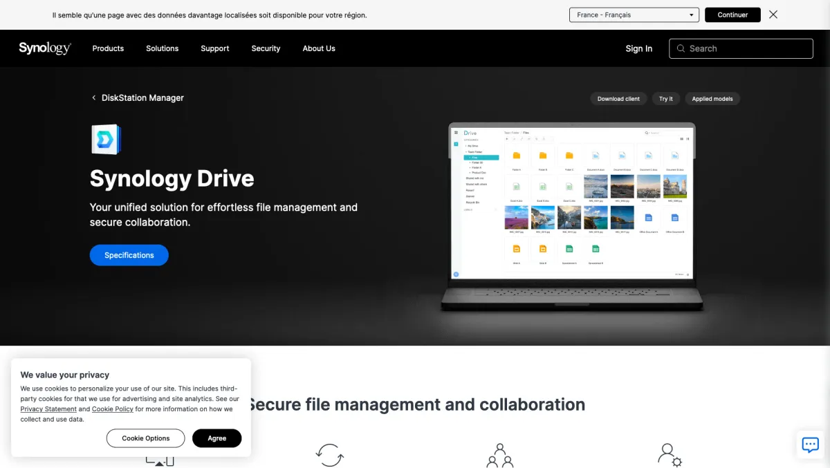Screen dimensions: 830x468
Task: Click the magnifier icon in Search box
Action: point(681,48)
